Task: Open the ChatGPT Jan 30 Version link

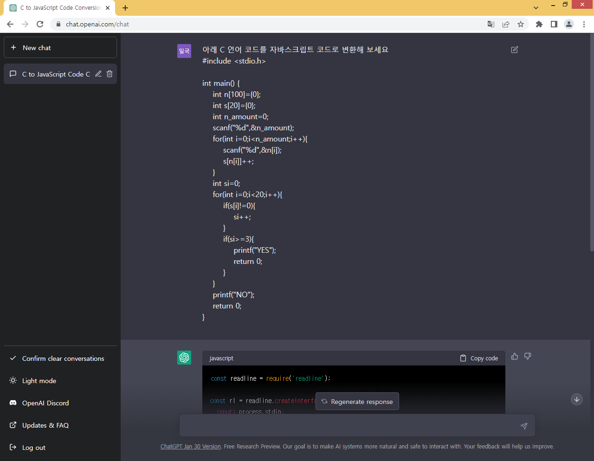Action: (191, 447)
